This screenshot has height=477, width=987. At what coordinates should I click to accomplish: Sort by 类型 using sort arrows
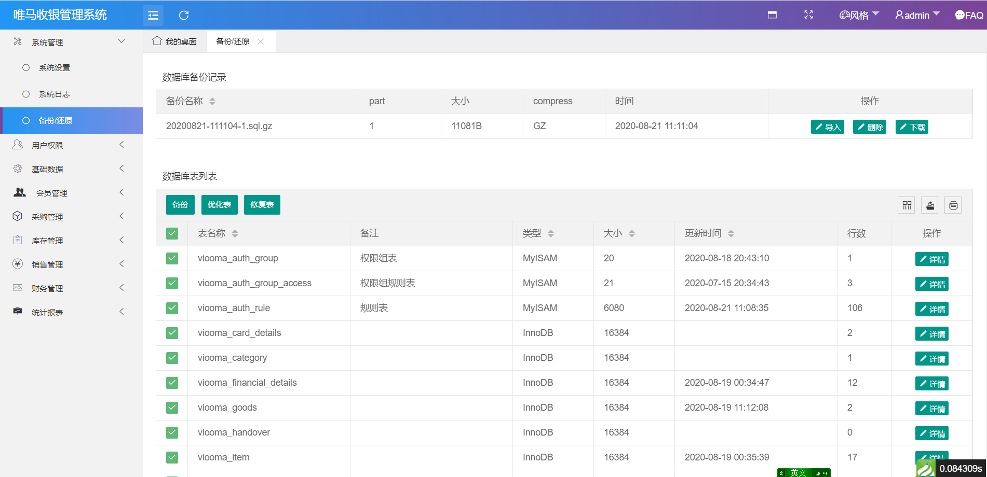(551, 234)
